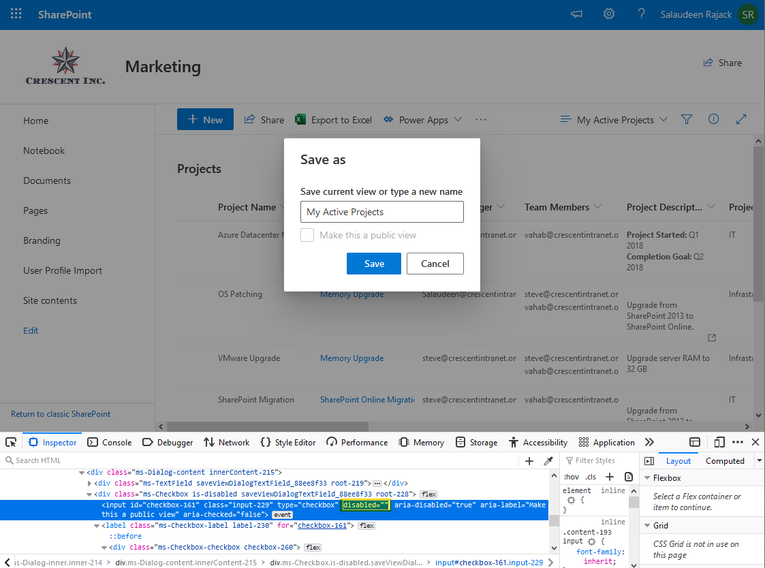The height and width of the screenshot is (568, 765).
Task: Open the list info circle icon
Action: [713, 119]
